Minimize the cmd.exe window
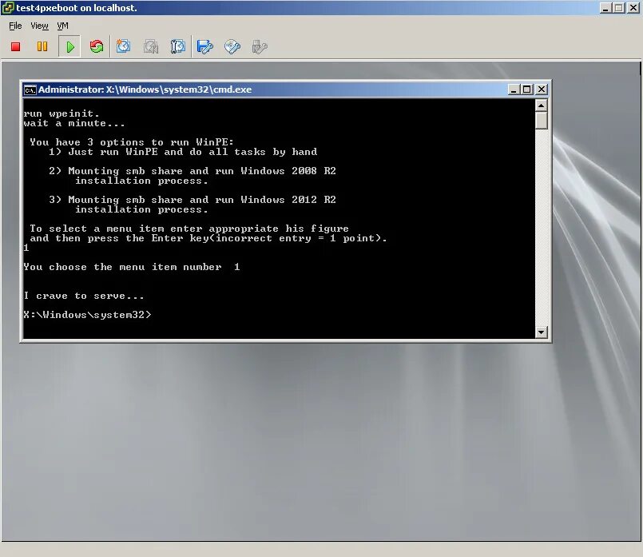The height and width of the screenshot is (557, 643). tap(514, 90)
